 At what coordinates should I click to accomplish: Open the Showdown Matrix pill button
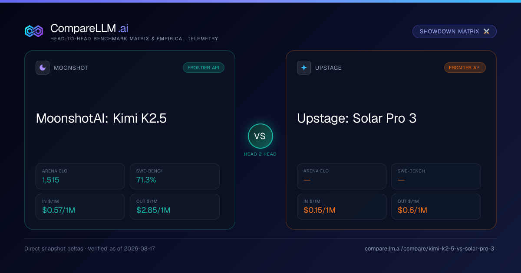click(x=454, y=32)
